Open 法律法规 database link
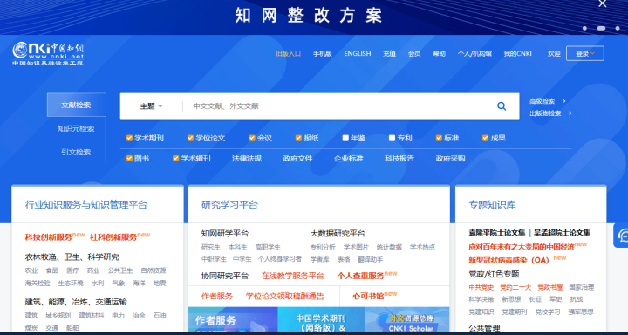This screenshot has width=628, height=335. (247, 158)
